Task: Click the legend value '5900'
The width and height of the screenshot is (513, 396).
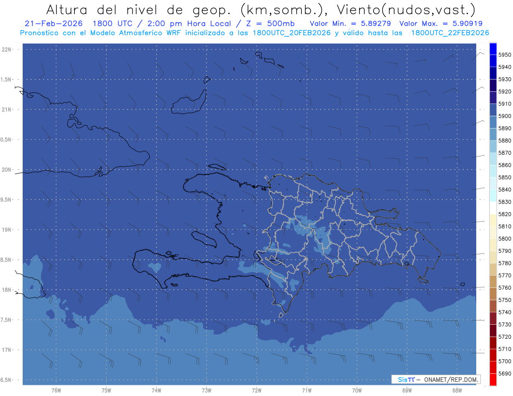Action: pyautogui.click(x=505, y=116)
